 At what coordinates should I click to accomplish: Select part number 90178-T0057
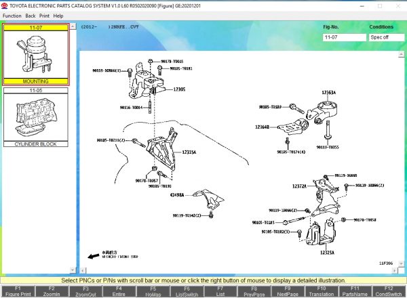(x=147, y=181)
